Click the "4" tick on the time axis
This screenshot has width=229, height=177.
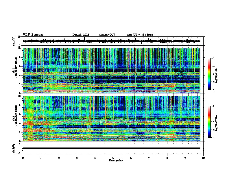pyautogui.click(x=95, y=158)
